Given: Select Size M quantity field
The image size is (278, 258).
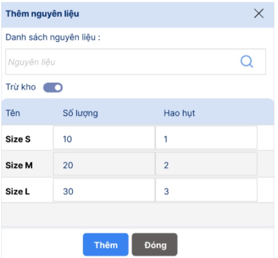Looking at the screenshot, I should (x=104, y=165).
